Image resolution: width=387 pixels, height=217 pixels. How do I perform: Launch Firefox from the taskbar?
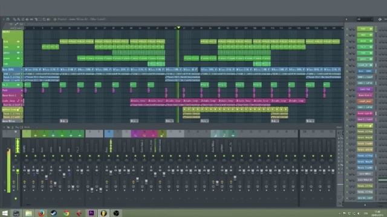41,213
